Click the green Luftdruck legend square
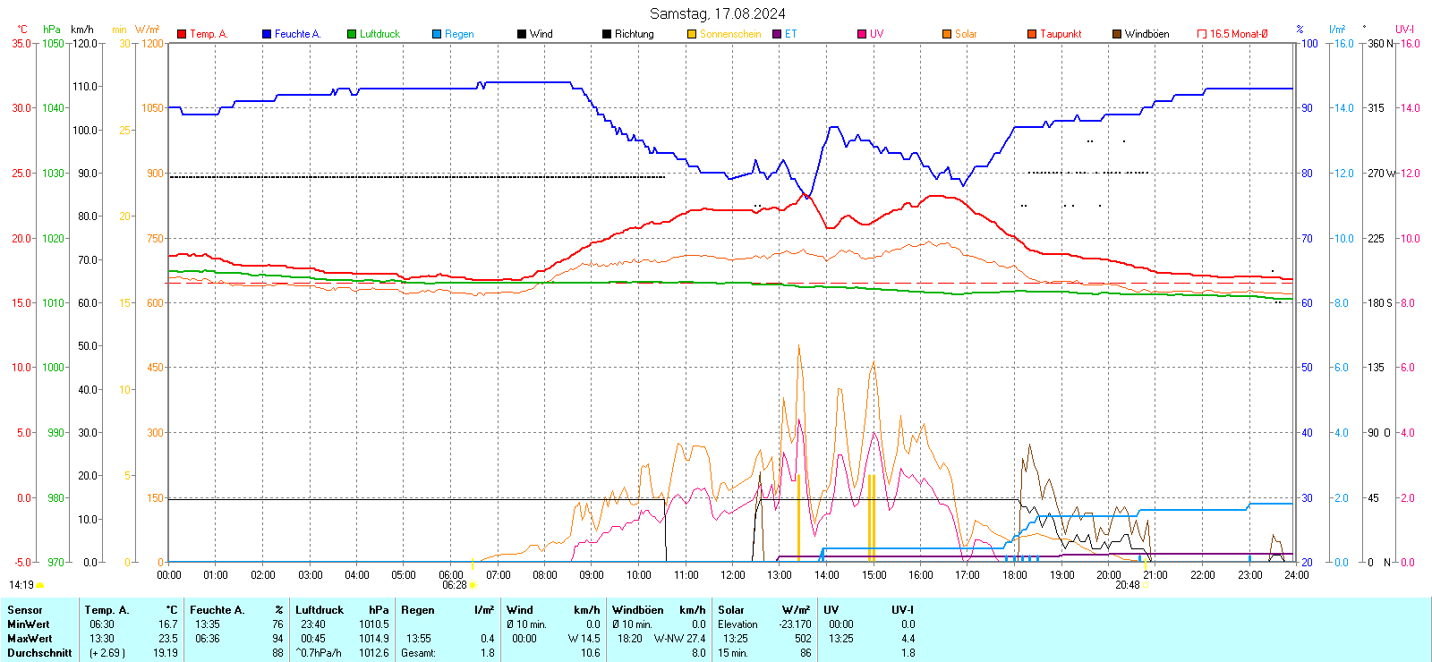 352,34
